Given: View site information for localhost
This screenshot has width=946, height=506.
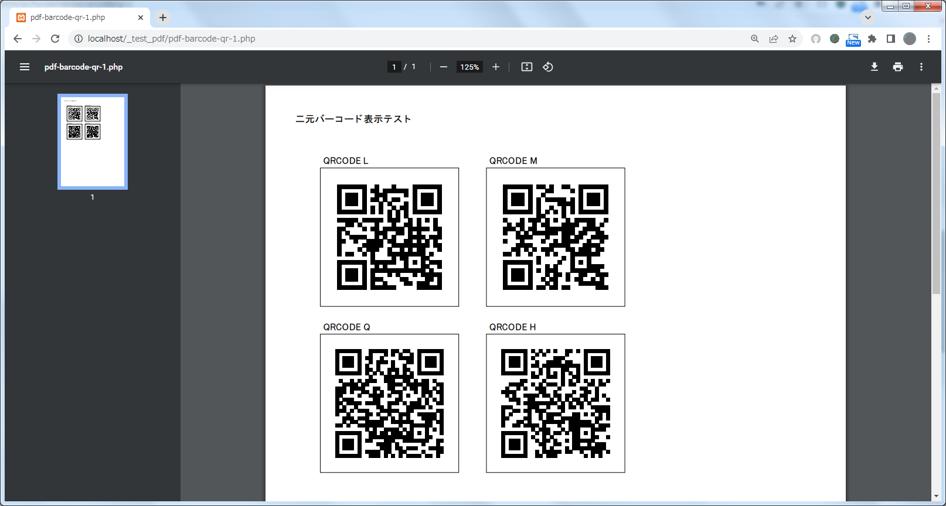Looking at the screenshot, I should point(79,39).
